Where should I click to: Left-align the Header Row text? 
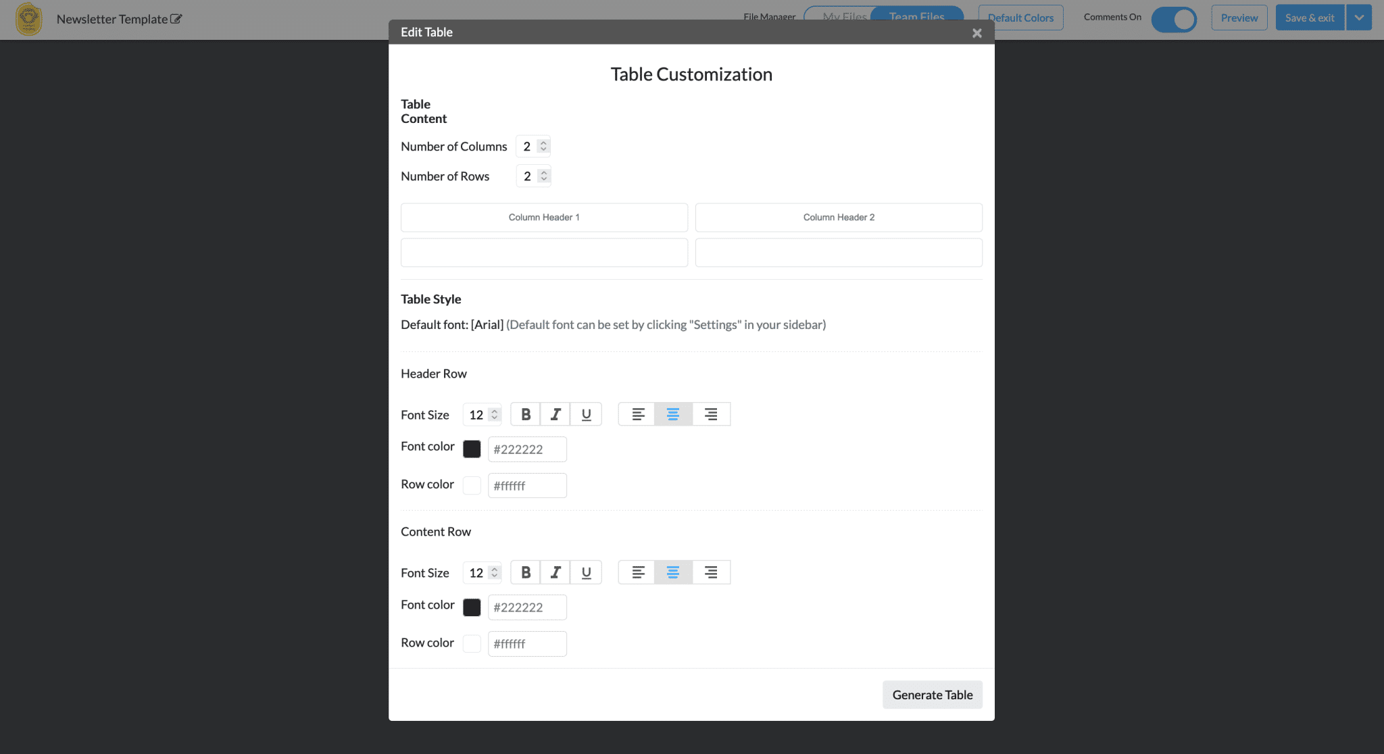pos(637,414)
